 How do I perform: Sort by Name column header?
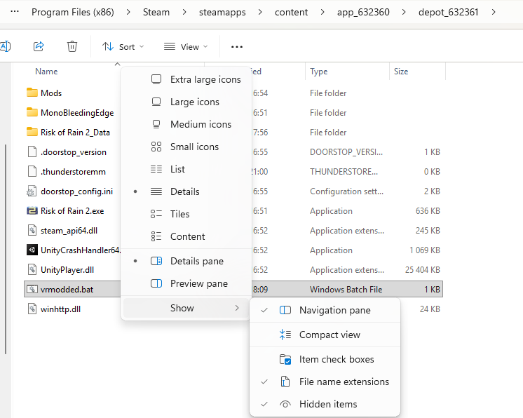pos(46,72)
